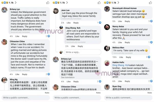Screen dimensions: 154x102
Task: Open the tagged Ding Sheng Koh mention link
Action: [121, 65]
